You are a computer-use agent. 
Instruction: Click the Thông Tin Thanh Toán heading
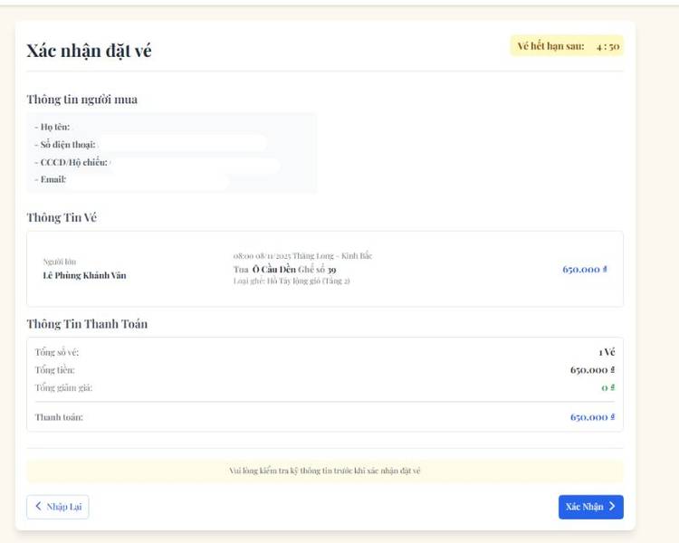click(x=87, y=324)
